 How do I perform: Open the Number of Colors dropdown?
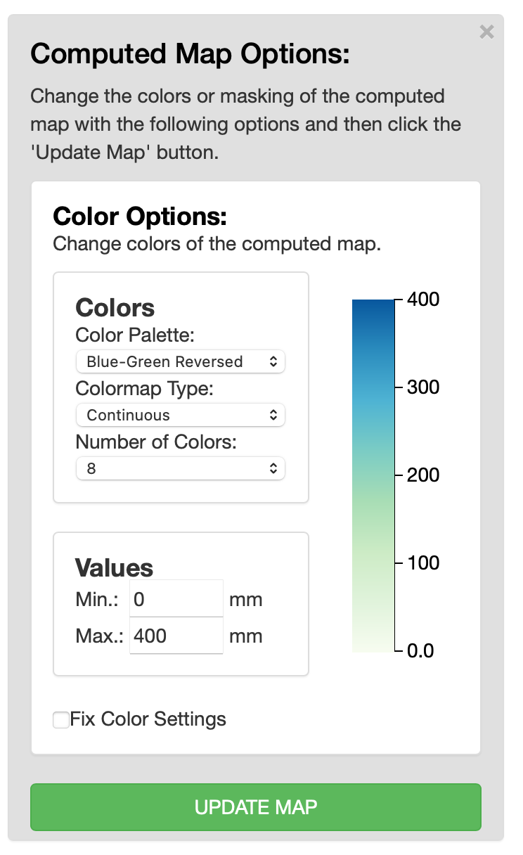(x=180, y=469)
